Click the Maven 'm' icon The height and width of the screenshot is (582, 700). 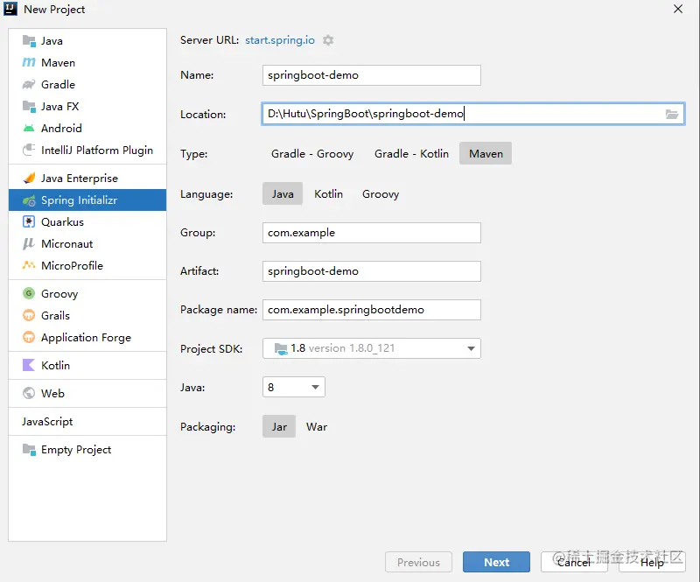pyautogui.click(x=29, y=62)
